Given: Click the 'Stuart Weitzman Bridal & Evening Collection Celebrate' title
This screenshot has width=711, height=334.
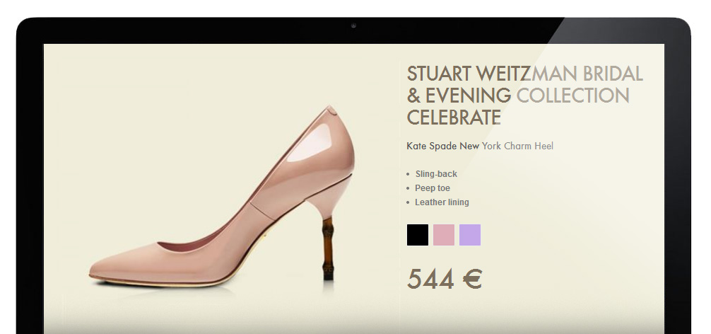Looking at the screenshot, I should pyautogui.click(x=524, y=96).
